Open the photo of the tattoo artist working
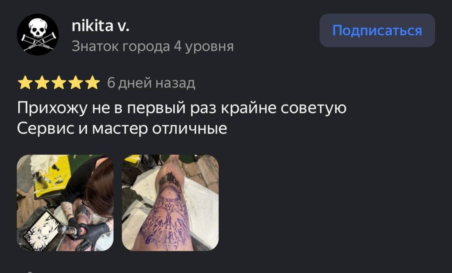The image size is (452, 273). (x=65, y=203)
